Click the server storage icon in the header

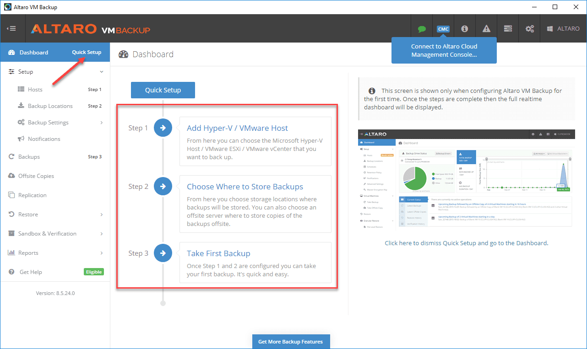pos(508,29)
